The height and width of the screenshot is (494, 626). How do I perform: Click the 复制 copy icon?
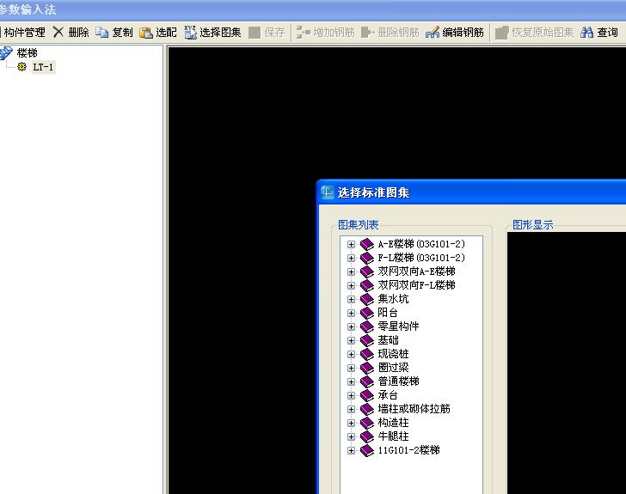[101, 33]
